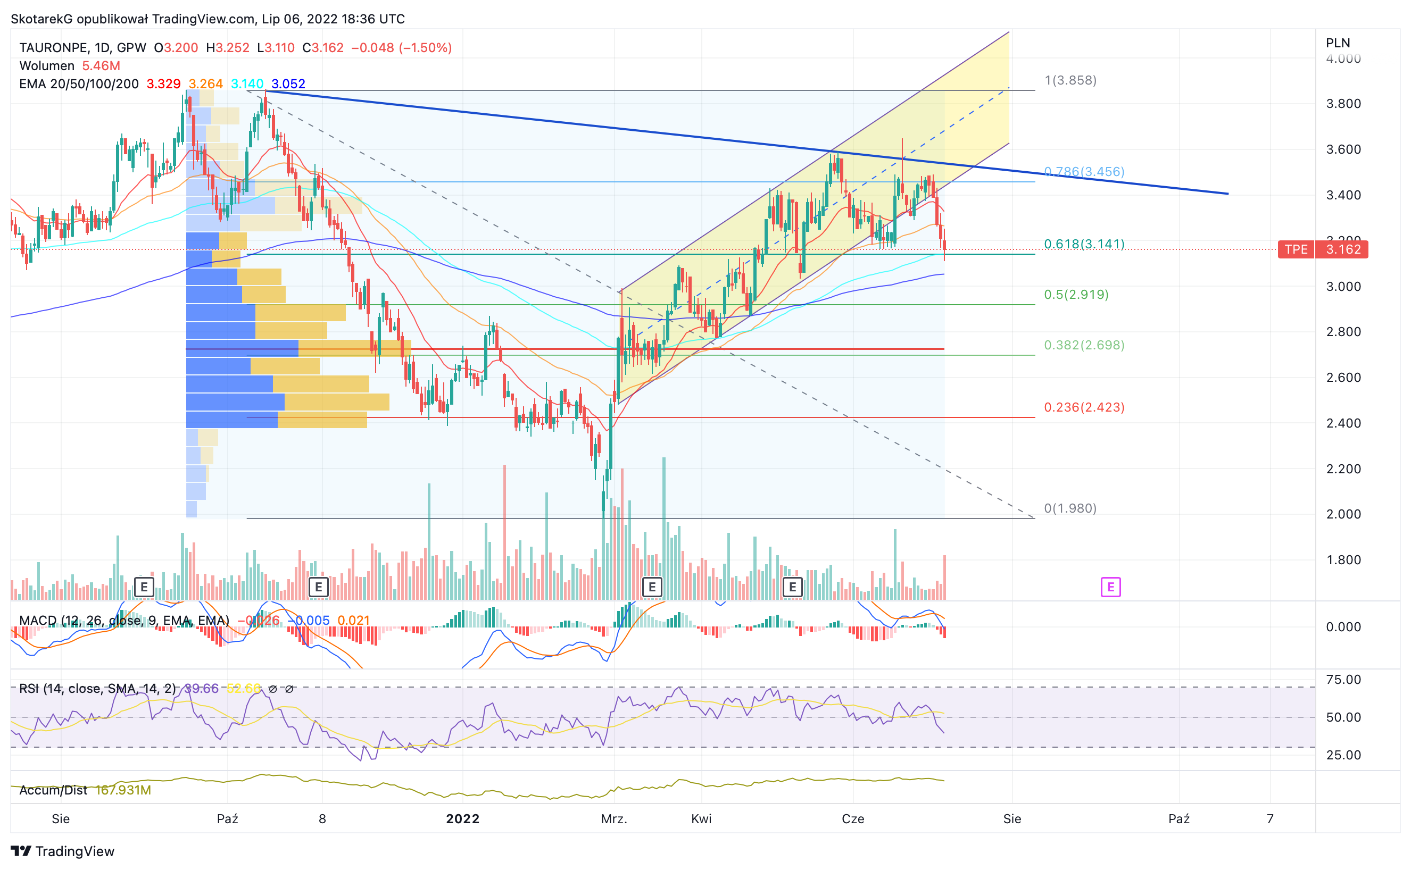The width and height of the screenshot is (1411, 870).
Task: Click the EMA 20 value 3.329
Action: (x=163, y=84)
